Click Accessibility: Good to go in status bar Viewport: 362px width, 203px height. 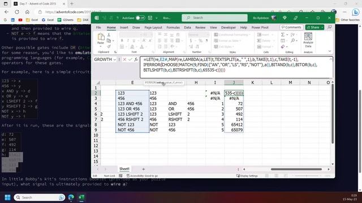point(142,176)
